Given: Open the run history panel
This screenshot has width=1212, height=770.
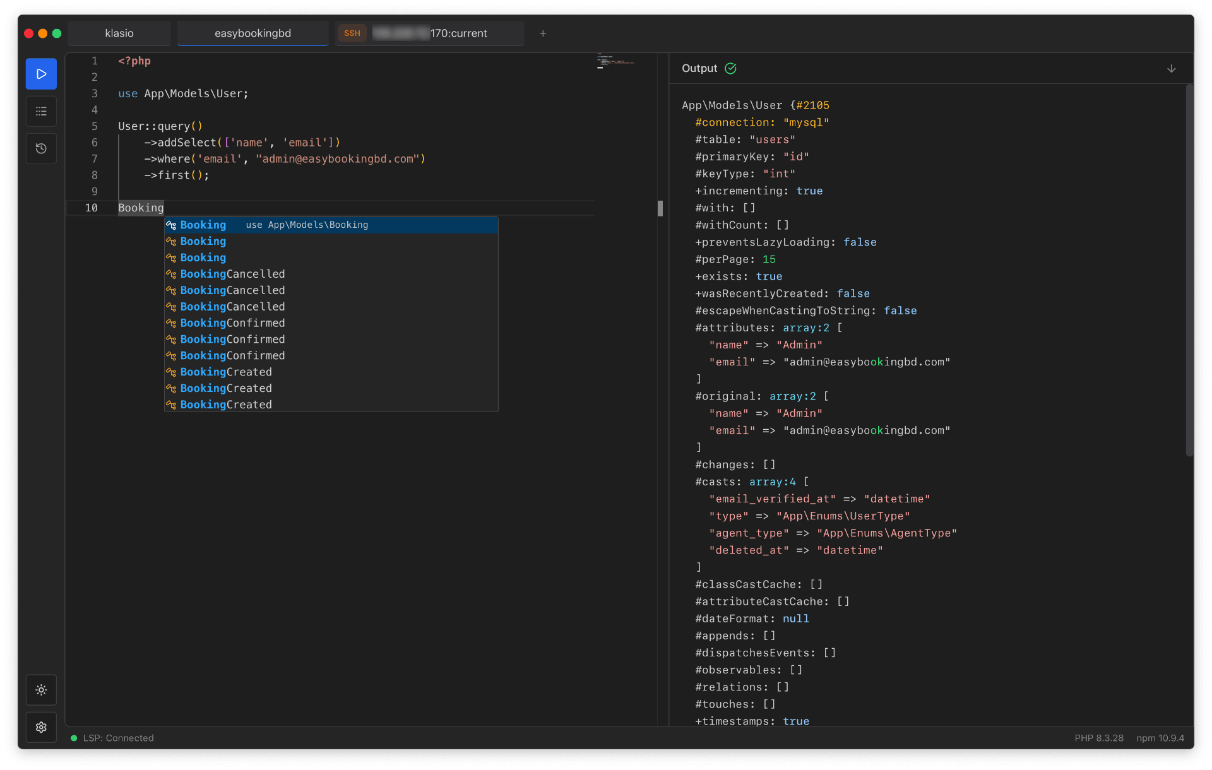Looking at the screenshot, I should tap(40, 148).
